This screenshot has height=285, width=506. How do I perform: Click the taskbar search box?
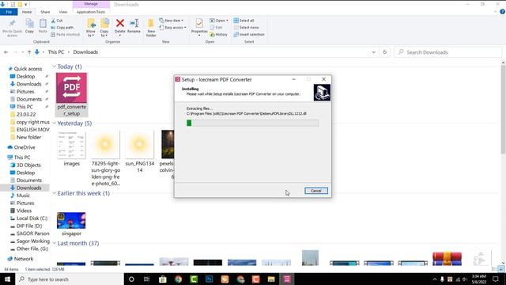click(x=70, y=279)
